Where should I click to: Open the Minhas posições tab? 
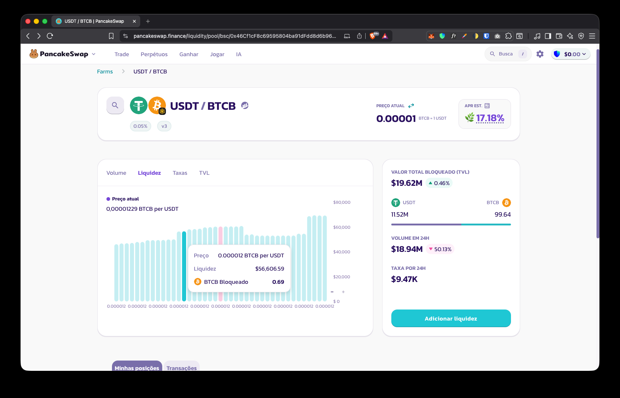[x=137, y=366]
